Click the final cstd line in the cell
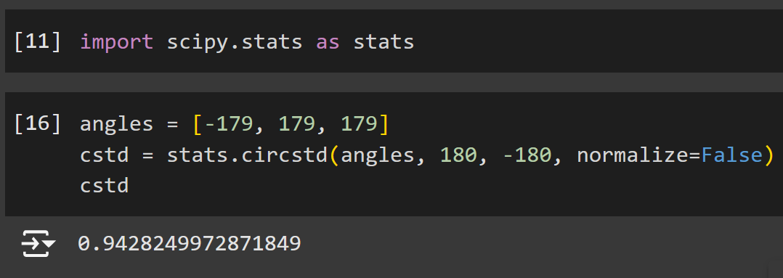The width and height of the screenshot is (783, 278). click(x=105, y=186)
